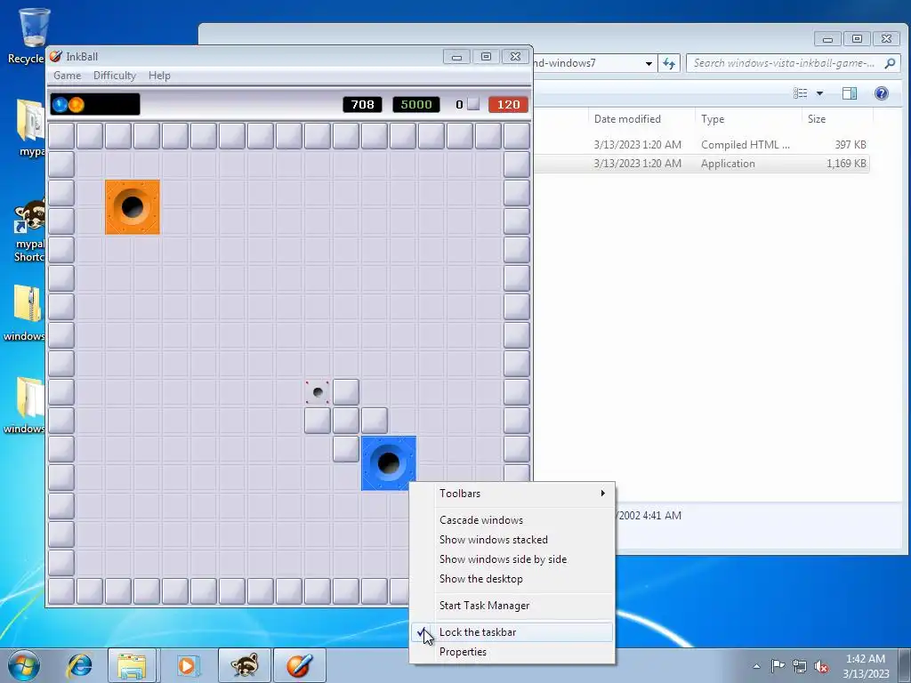This screenshot has height=683, width=911.
Task: Click the InkBall title bar icon
Action: click(x=56, y=56)
